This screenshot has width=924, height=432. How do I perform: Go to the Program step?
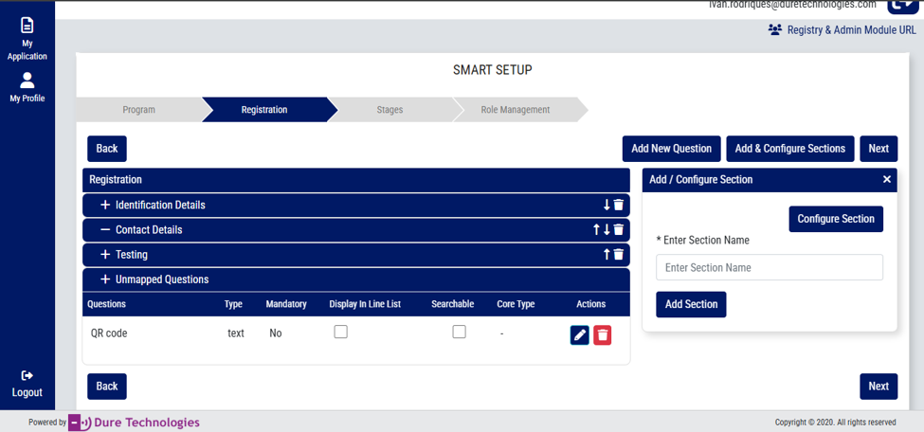138,110
